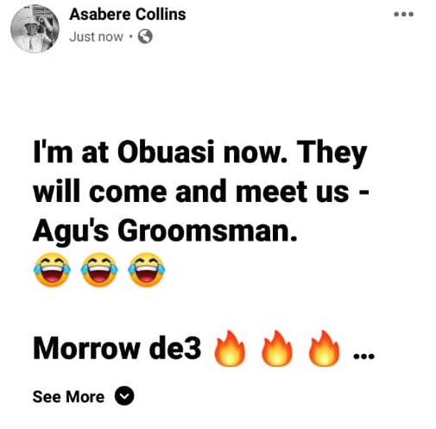Open Asabere Collins profile name link

128,15
